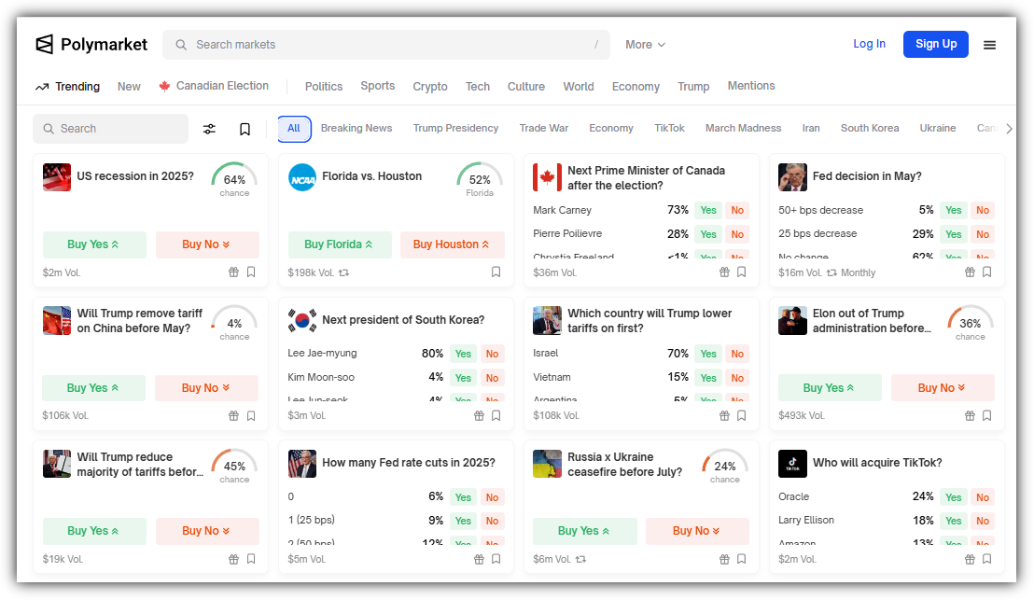Select the All filter chip
The image size is (1034, 600).
tap(294, 128)
